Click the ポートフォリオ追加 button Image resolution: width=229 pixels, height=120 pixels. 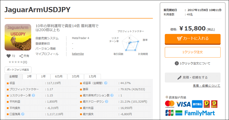click(x=18, y=70)
